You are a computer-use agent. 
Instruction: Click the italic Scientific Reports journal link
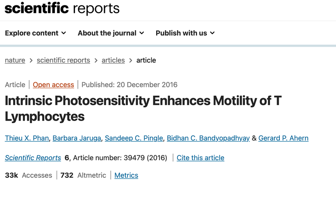tap(33, 158)
